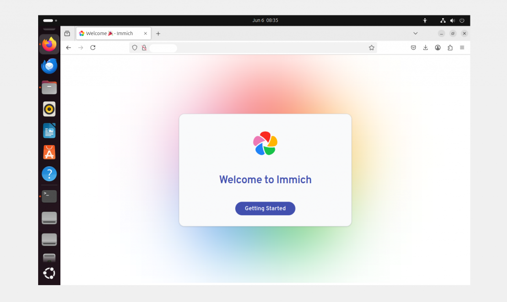Open the Terminal from the dock
The width and height of the screenshot is (507, 302).
[x=49, y=196]
